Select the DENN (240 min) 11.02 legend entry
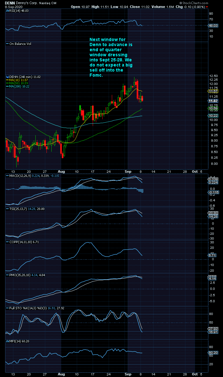 23,77
